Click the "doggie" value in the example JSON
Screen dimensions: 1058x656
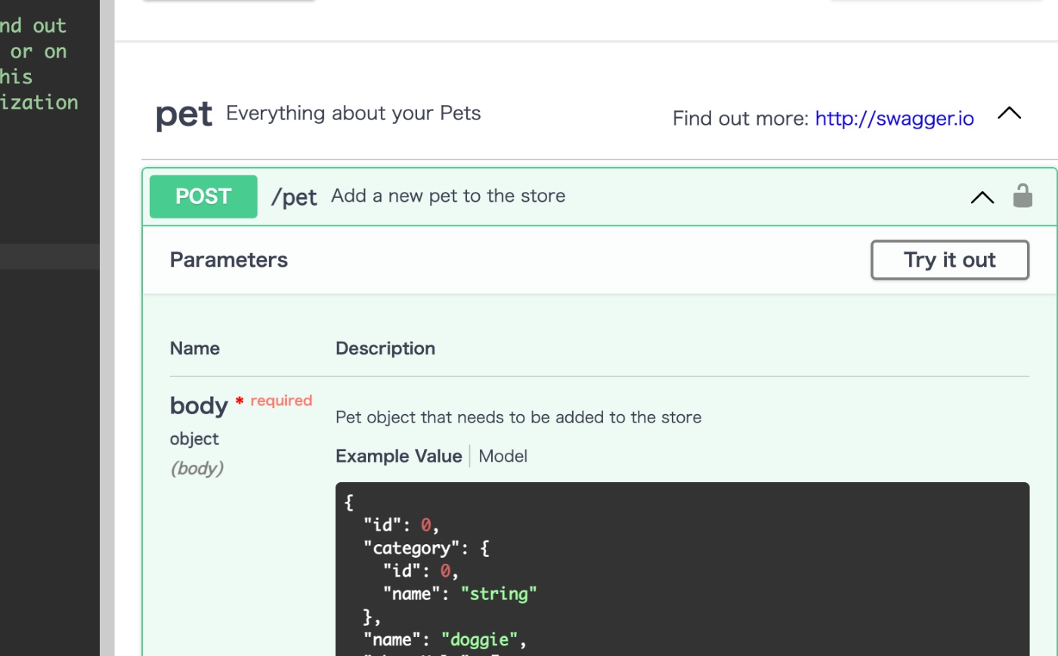tap(478, 639)
